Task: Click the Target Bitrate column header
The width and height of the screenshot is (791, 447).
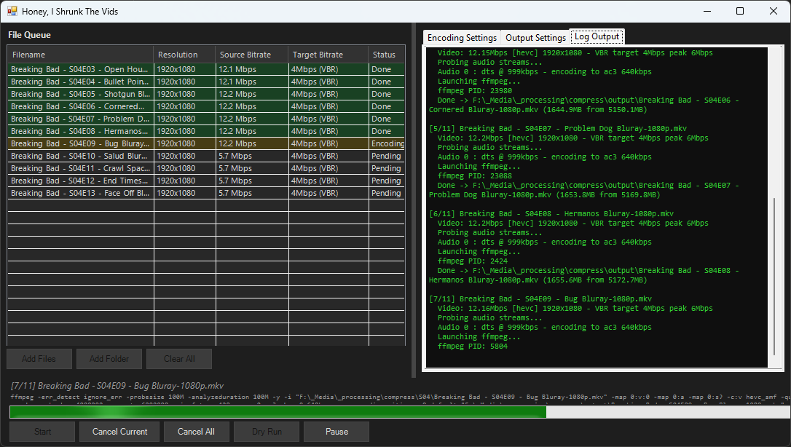Action: click(x=328, y=55)
